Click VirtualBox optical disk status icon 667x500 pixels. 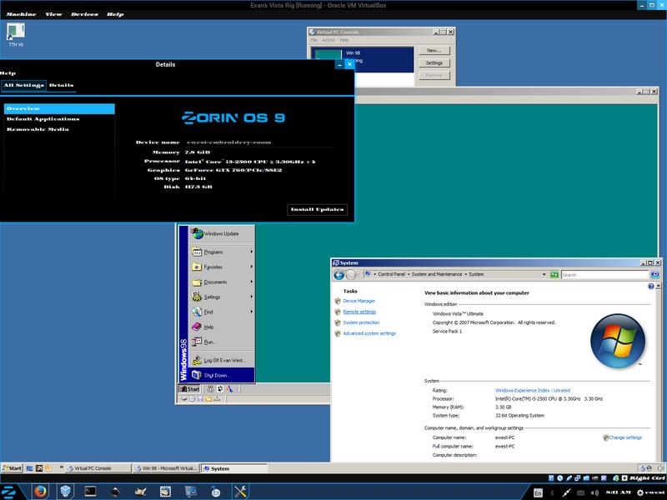coord(559,478)
